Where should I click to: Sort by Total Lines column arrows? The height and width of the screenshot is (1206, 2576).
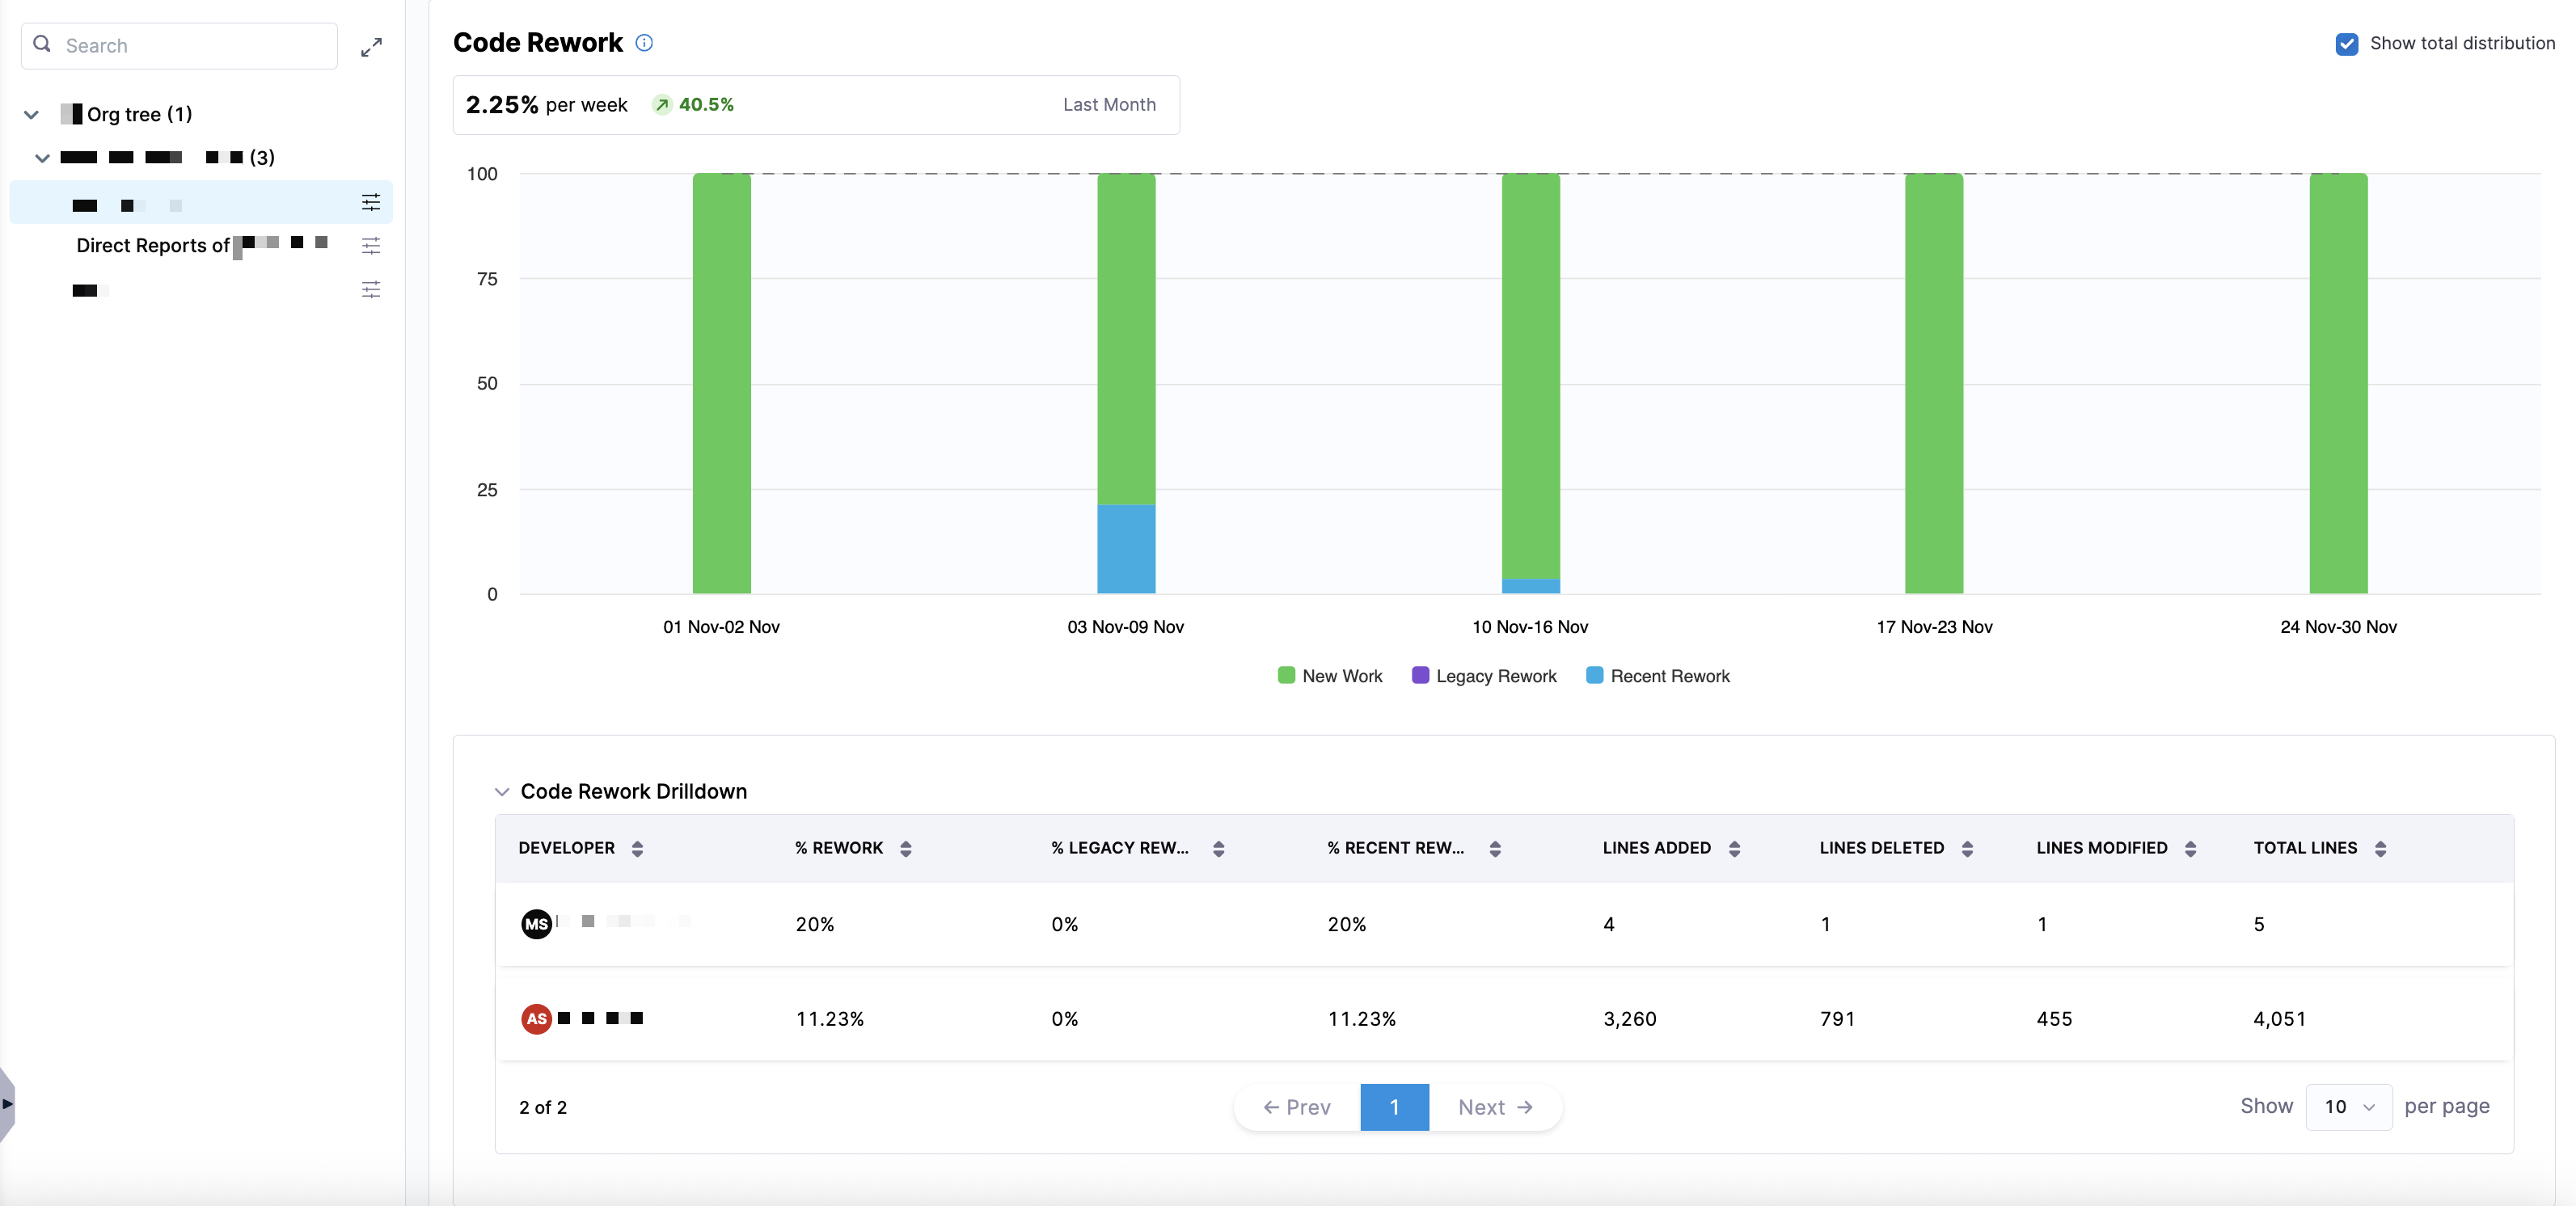pyautogui.click(x=2380, y=849)
